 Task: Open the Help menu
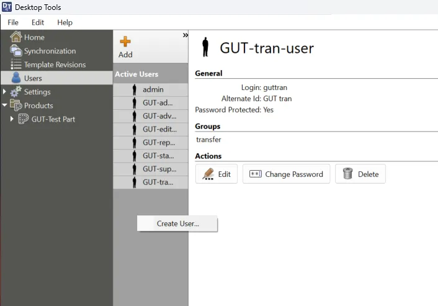click(x=65, y=22)
